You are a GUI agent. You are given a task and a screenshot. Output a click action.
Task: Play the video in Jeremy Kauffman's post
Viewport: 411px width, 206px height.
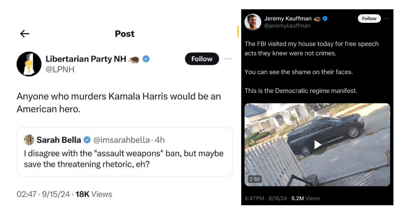(x=317, y=145)
